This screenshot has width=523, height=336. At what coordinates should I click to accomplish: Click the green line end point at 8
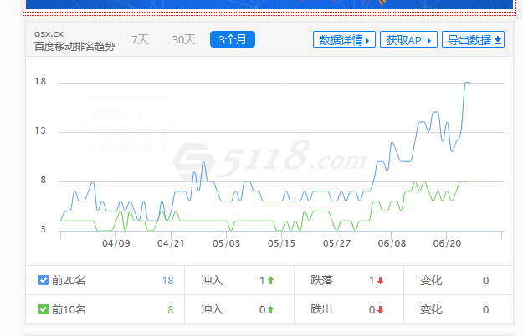tap(469, 181)
